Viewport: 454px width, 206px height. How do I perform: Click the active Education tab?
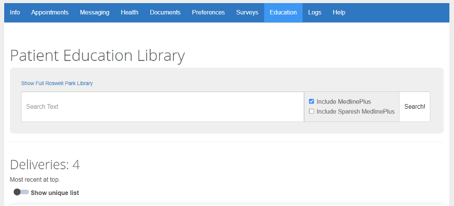[x=283, y=13]
